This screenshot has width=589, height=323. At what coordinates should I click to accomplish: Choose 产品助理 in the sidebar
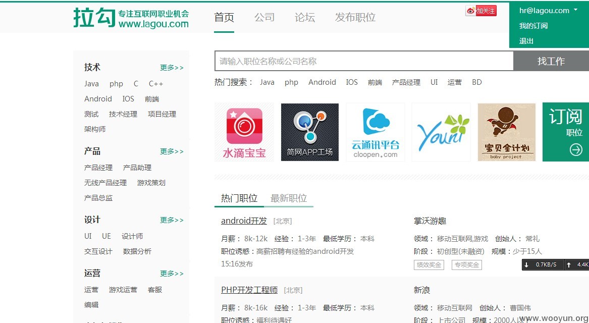click(x=137, y=168)
